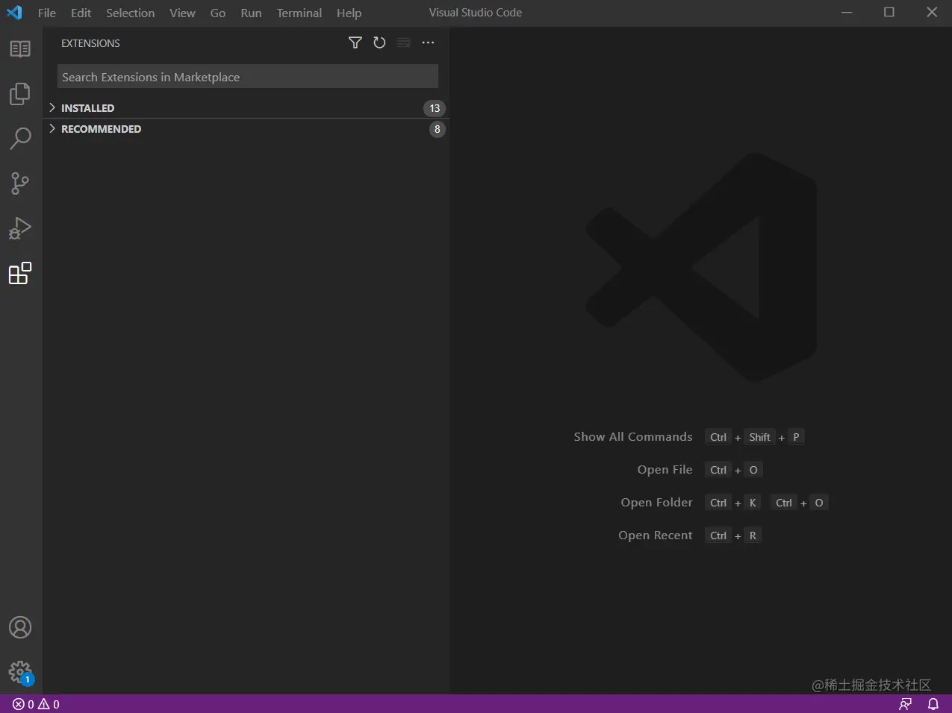Open the Source Control view
The height and width of the screenshot is (713, 952).
tap(20, 183)
